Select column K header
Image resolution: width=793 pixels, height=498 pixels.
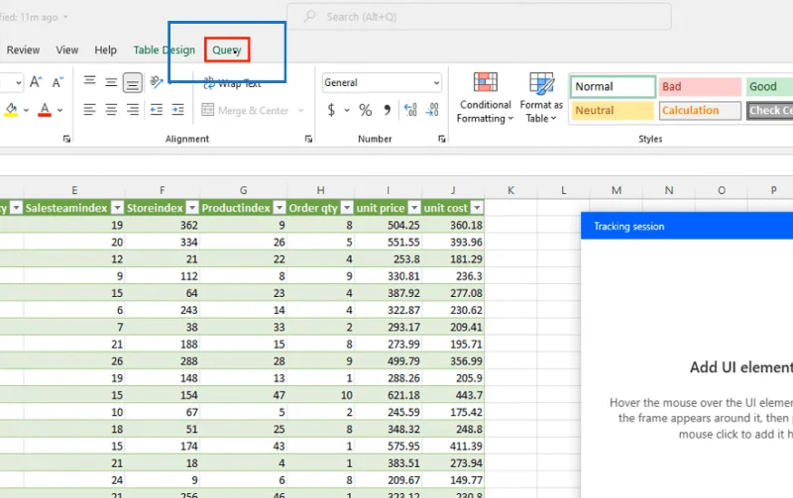[510, 190]
